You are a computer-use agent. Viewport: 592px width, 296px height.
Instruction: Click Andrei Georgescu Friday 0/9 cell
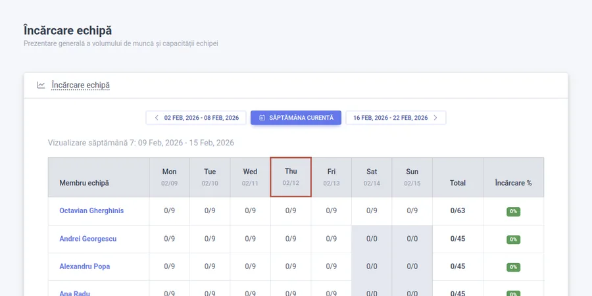[x=332, y=239]
